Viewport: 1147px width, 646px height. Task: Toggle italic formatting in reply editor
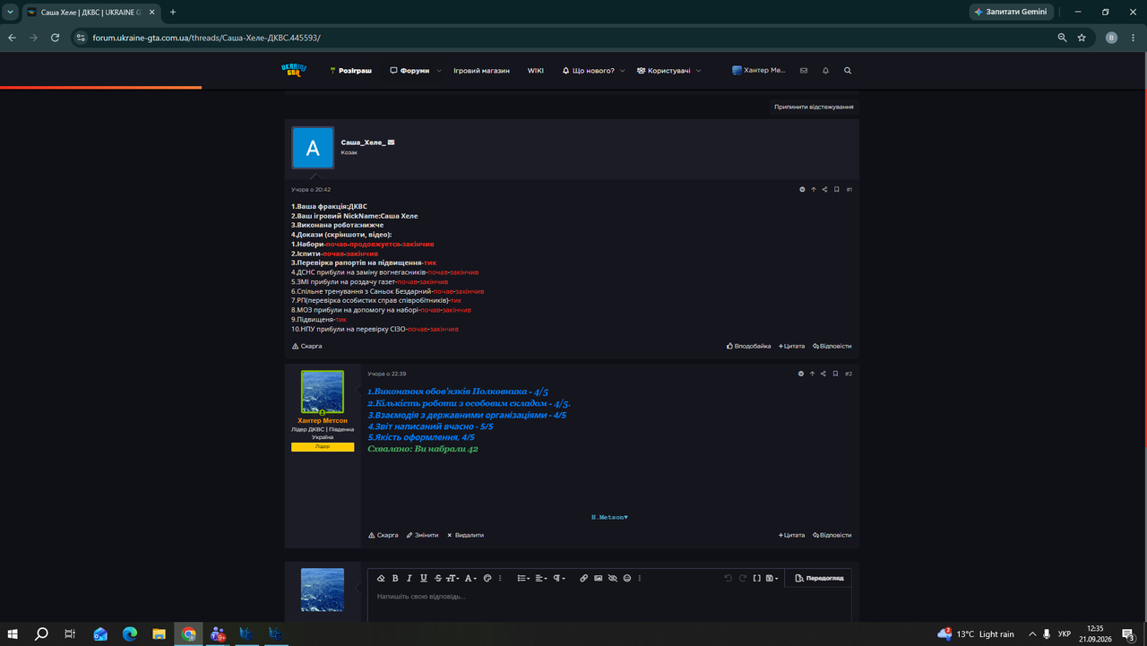coord(410,578)
